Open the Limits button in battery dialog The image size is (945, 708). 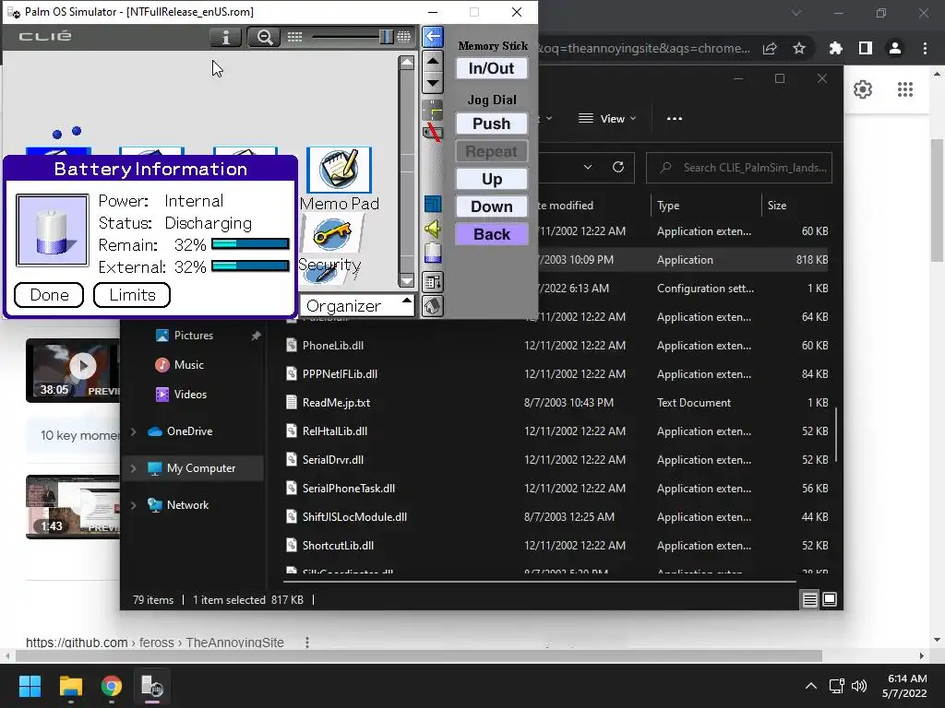[132, 295]
